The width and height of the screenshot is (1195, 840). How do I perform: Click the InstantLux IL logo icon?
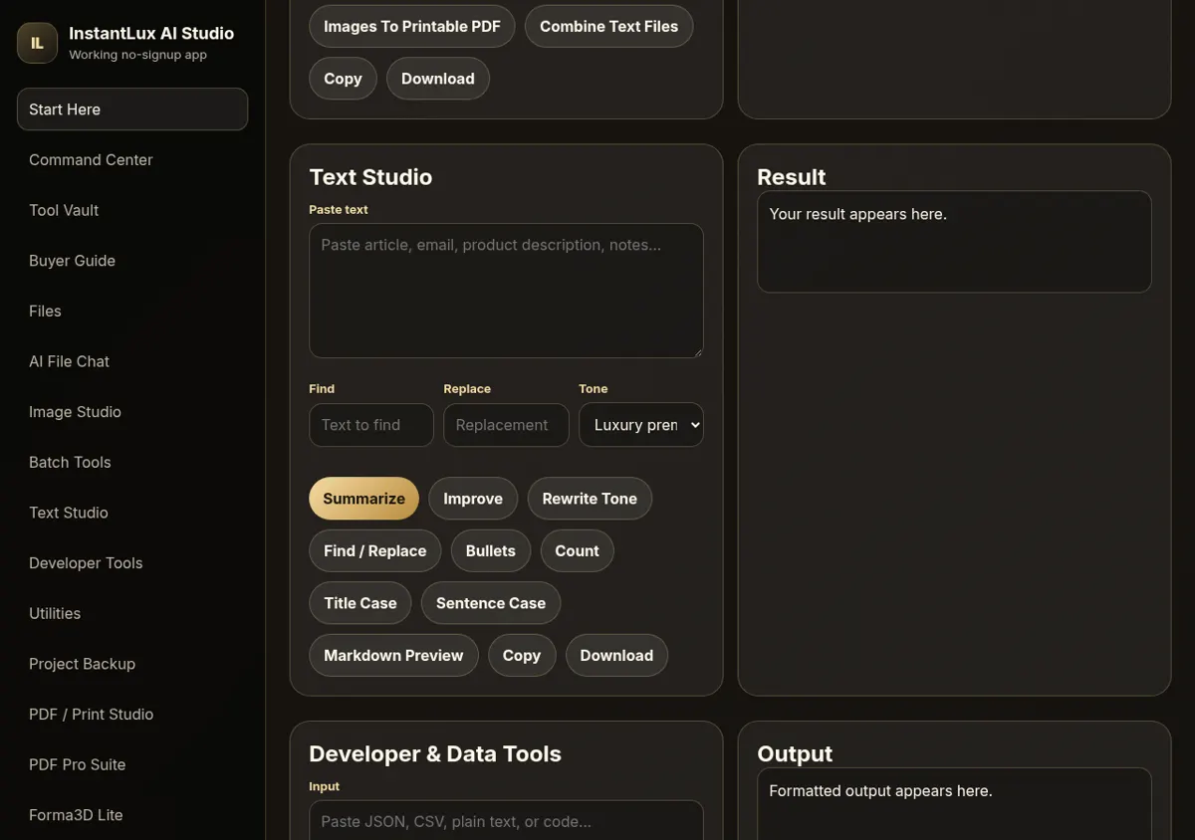click(37, 43)
